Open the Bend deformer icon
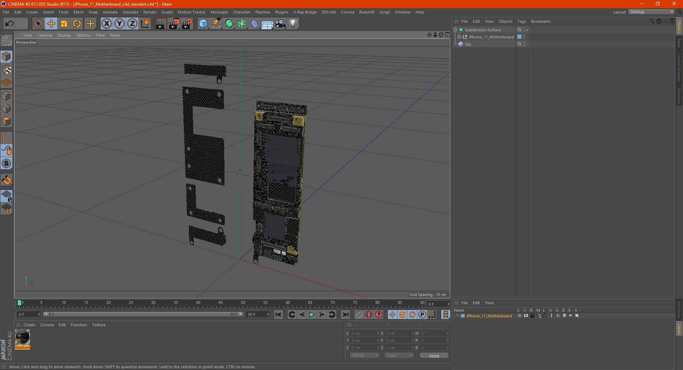 click(x=255, y=24)
